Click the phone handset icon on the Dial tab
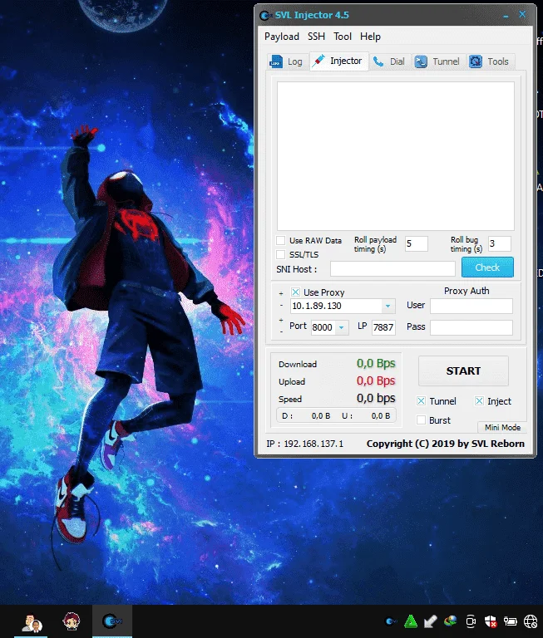 [378, 61]
